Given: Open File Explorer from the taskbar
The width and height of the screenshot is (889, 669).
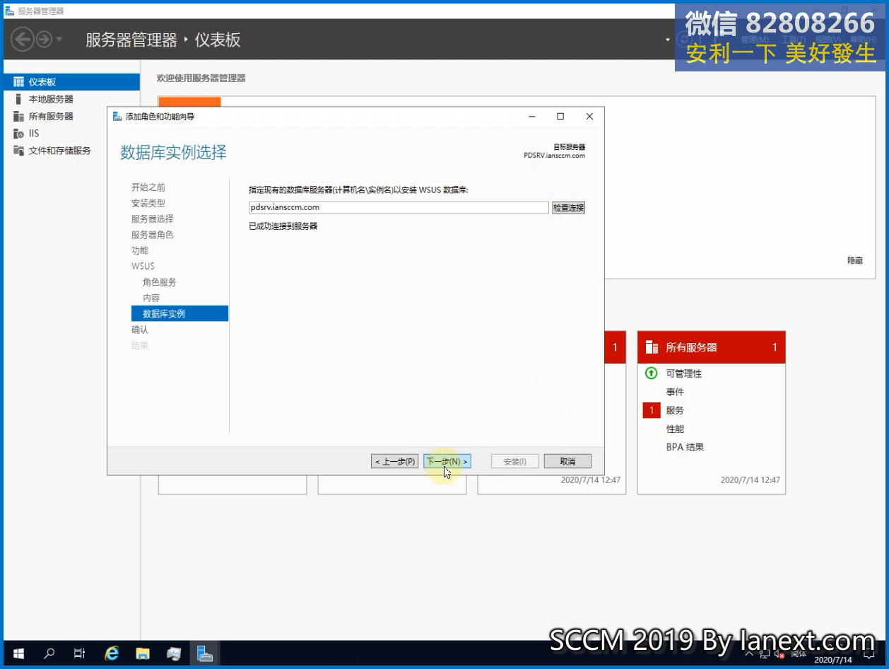Looking at the screenshot, I should pos(143,653).
